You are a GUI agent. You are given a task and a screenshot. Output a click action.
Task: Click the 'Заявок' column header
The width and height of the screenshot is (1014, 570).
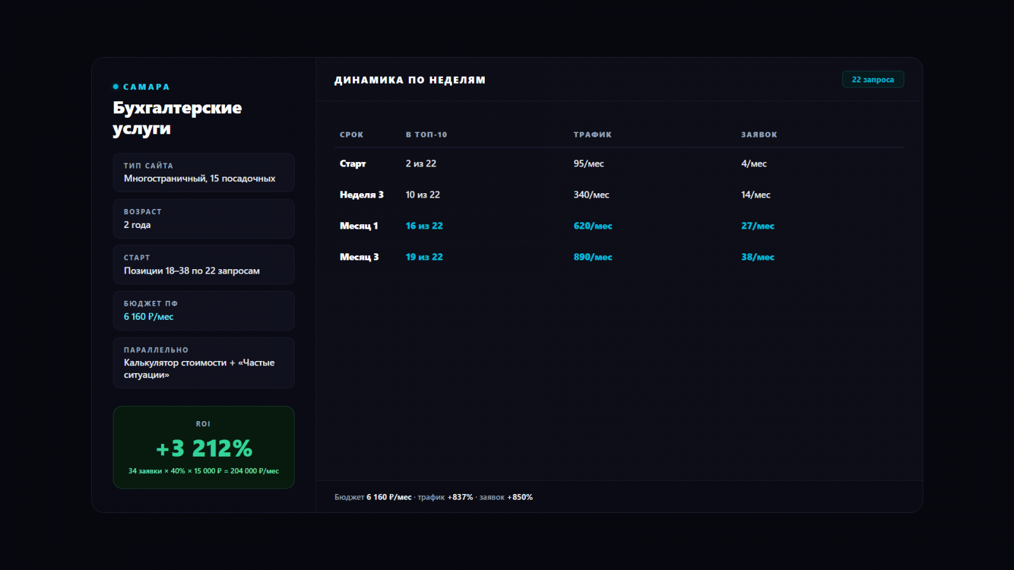759,135
